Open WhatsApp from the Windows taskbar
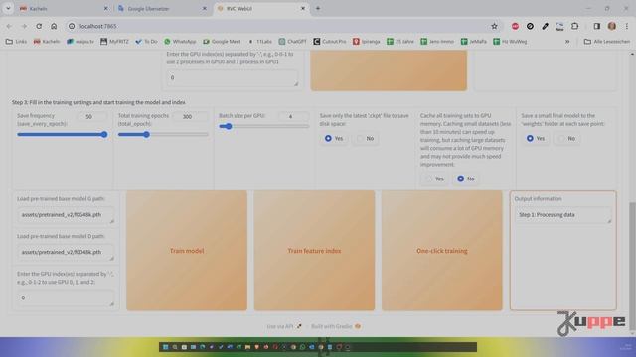The image size is (636, 357). pyautogui.click(x=302, y=347)
